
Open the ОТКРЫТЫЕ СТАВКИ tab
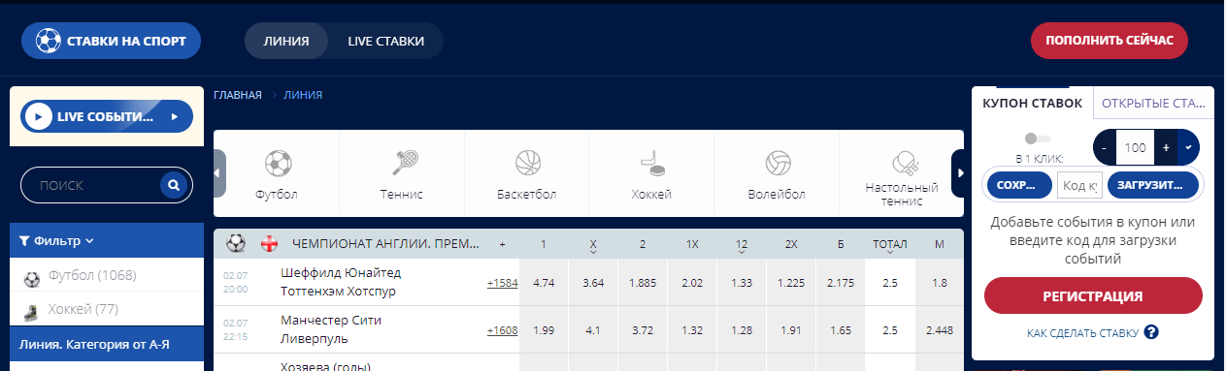(x=1153, y=104)
